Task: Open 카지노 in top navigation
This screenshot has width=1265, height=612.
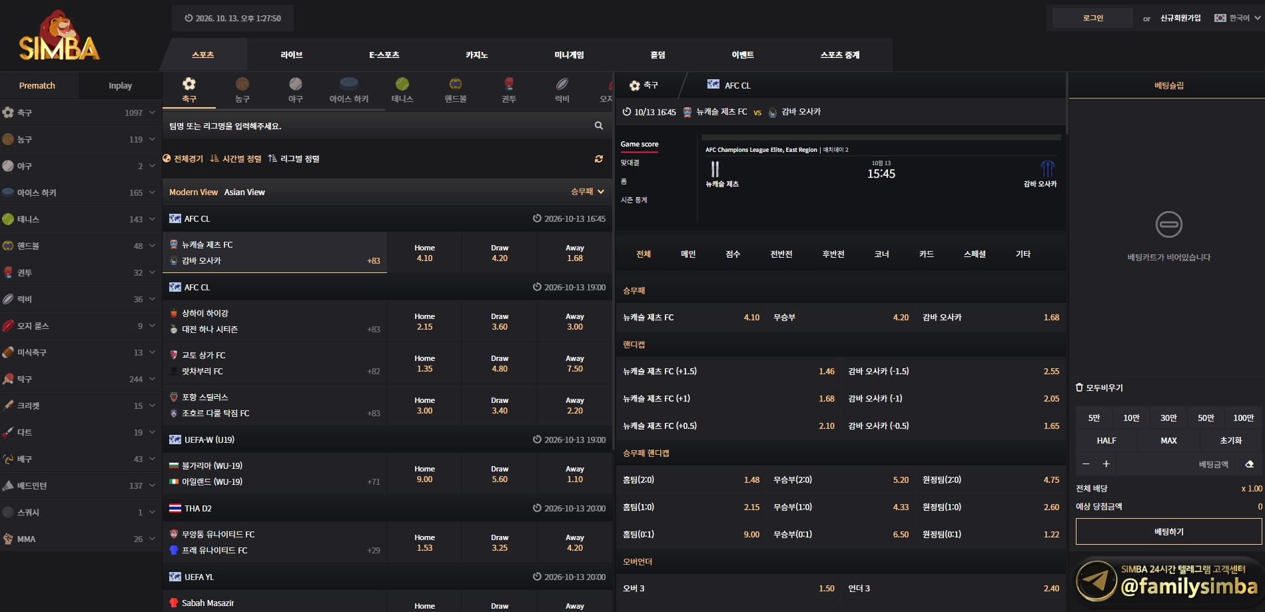Action: pyautogui.click(x=477, y=55)
